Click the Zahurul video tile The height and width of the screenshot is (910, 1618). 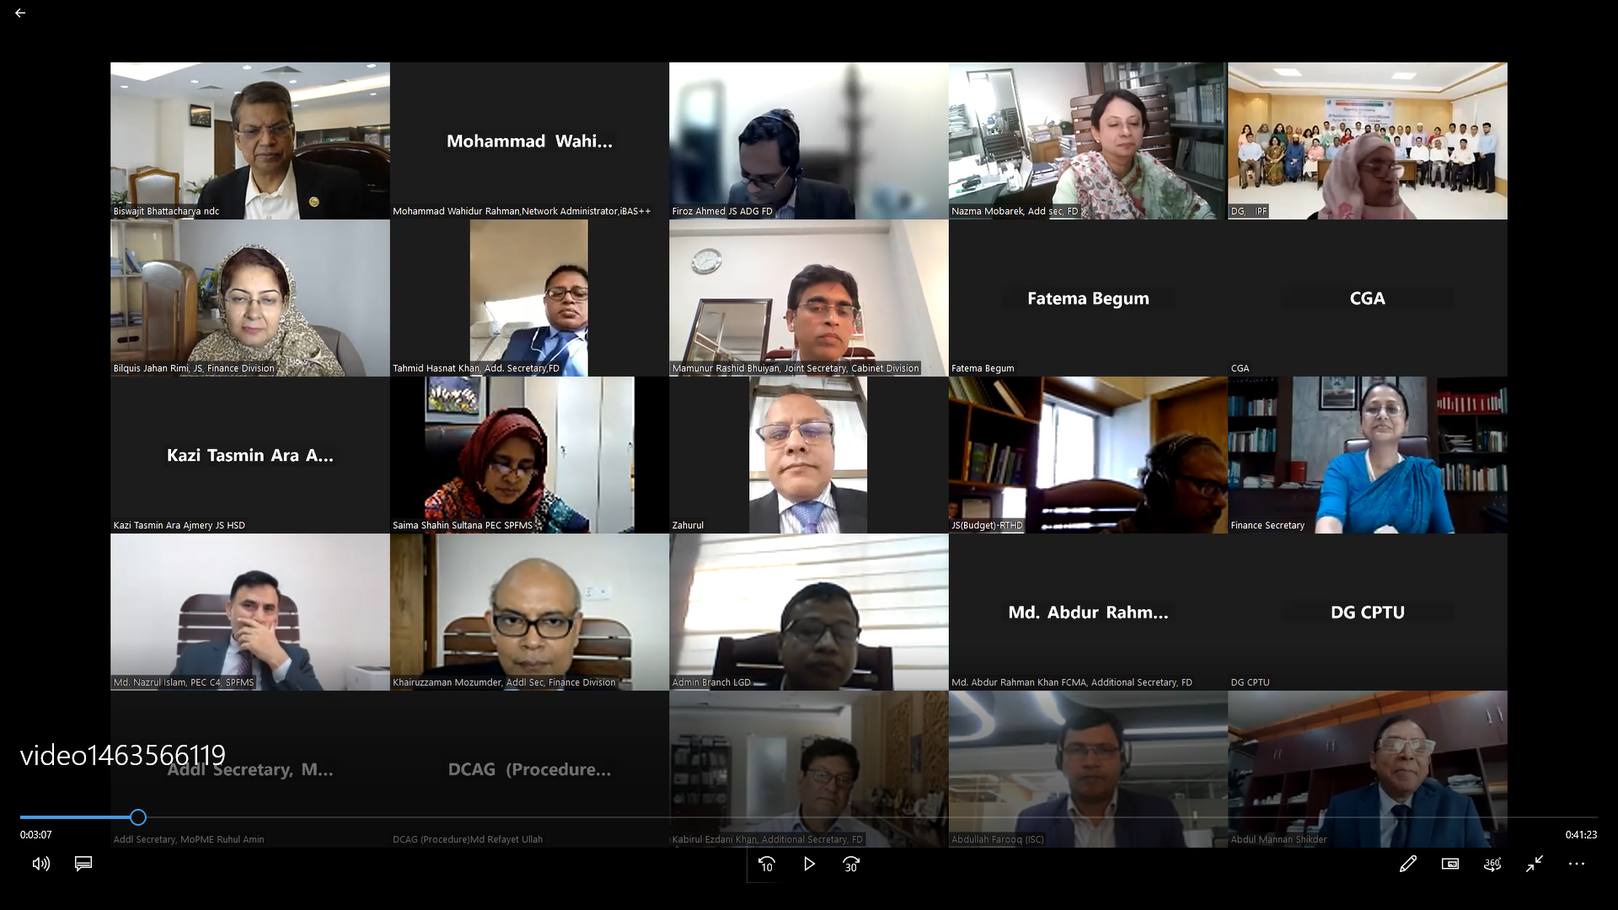[809, 455]
